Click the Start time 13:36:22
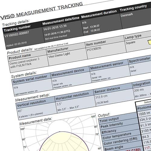 [x=91, y=27]
